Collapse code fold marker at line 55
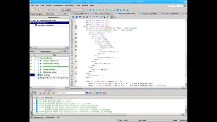Image resolution: width=217 pixels, height=122 pixels. pyautogui.click(x=76, y=26)
